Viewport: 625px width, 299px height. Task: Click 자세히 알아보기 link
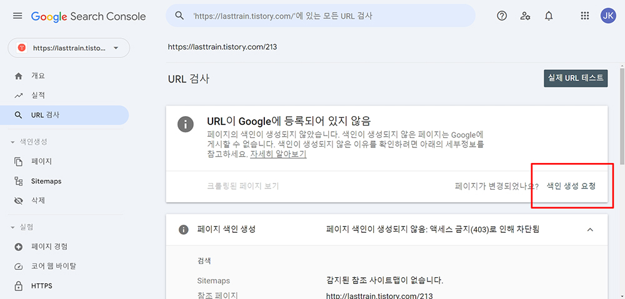pyautogui.click(x=278, y=154)
